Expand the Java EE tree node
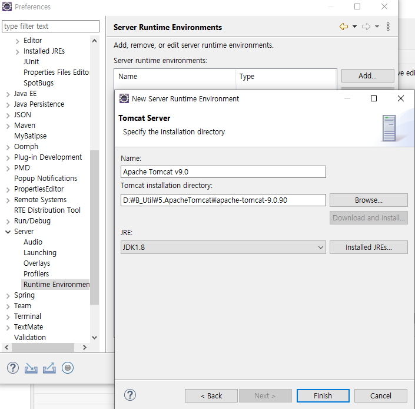415x409 pixels. coord(8,94)
